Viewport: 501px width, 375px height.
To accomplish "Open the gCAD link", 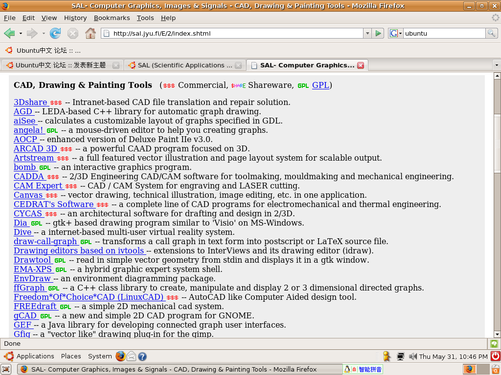I will tap(25, 315).
